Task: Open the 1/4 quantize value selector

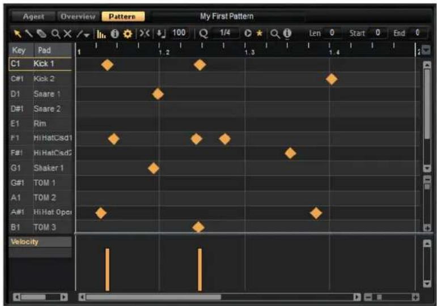Action: click(225, 33)
